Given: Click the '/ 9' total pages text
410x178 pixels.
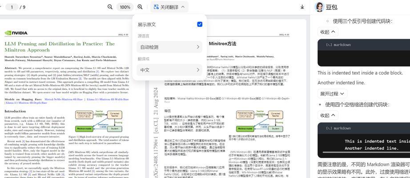Looking at the screenshot, I should (x=23, y=7).
